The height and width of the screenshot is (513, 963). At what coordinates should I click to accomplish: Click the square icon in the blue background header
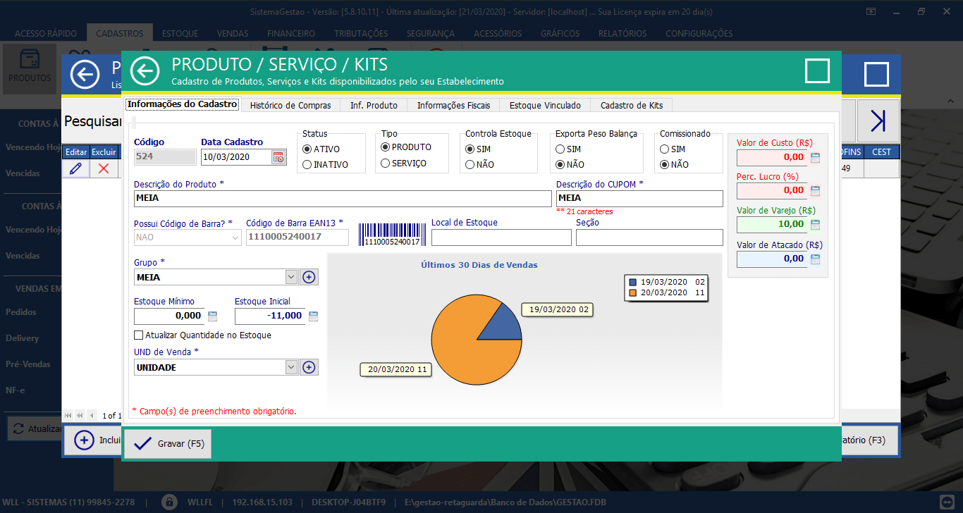click(876, 74)
